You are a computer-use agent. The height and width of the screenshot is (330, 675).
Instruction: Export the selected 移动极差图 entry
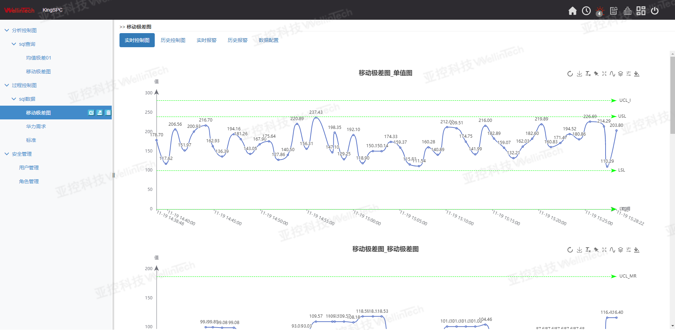click(100, 113)
